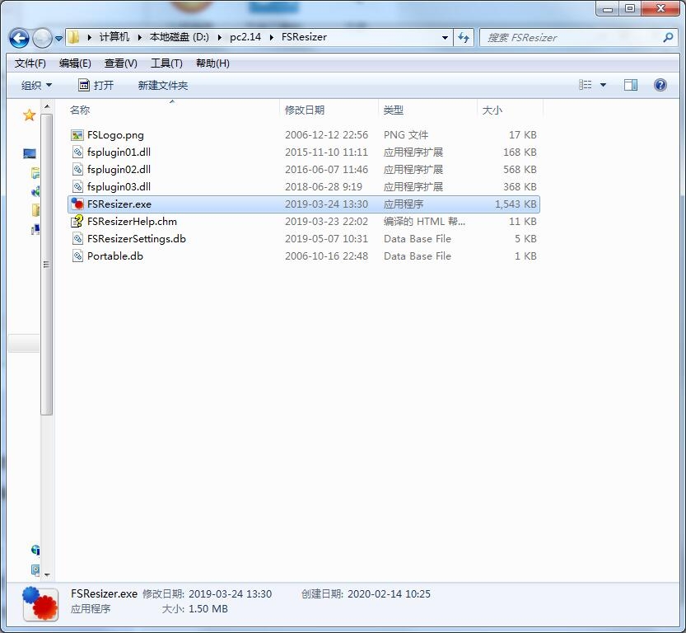Click the navigation pane scrollbar thumb
The height and width of the screenshot is (633, 686).
[x=47, y=264]
